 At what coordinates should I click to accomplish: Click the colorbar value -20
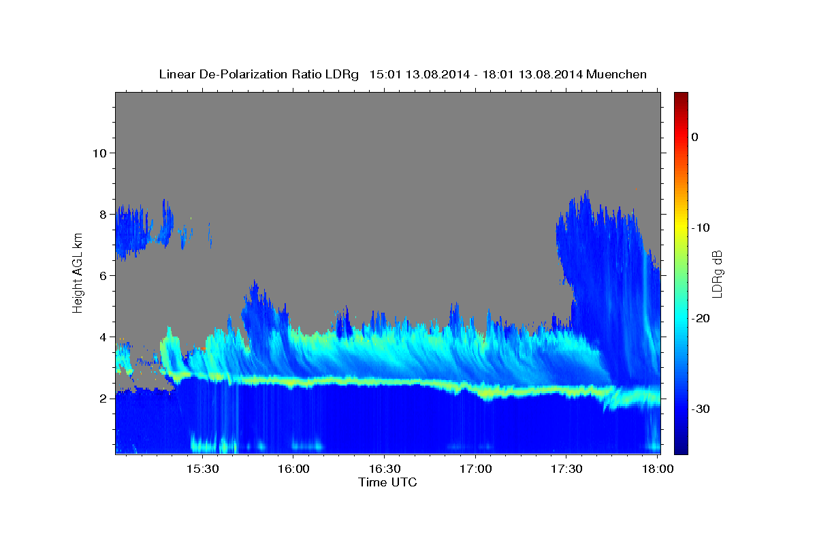click(701, 318)
